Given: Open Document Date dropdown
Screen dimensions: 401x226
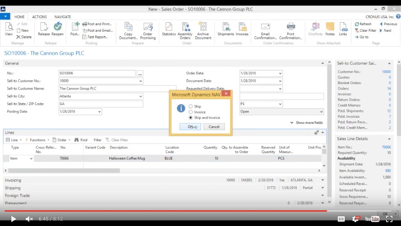Looking at the screenshot, I should [280, 81].
